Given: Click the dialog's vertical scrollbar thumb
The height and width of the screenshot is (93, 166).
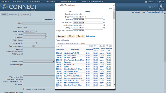Looking at the screenshot, I should [114, 15].
